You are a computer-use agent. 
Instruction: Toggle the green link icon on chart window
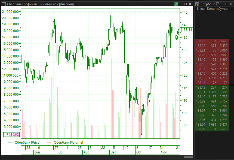click(176, 4)
